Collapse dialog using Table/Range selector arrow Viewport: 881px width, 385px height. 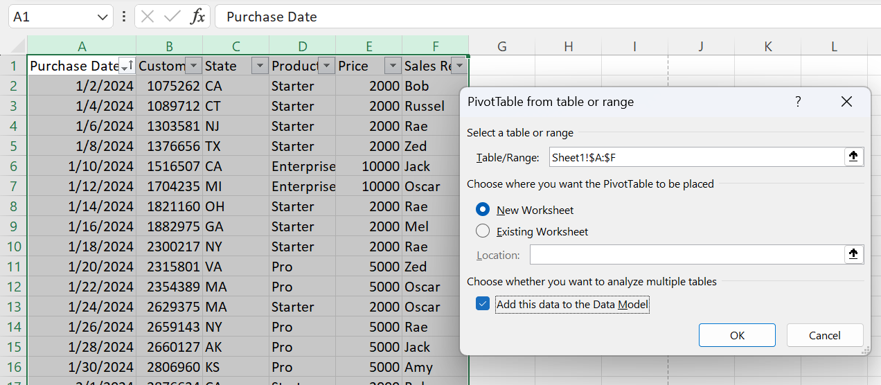pyautogui.click(x=854, y=157)
